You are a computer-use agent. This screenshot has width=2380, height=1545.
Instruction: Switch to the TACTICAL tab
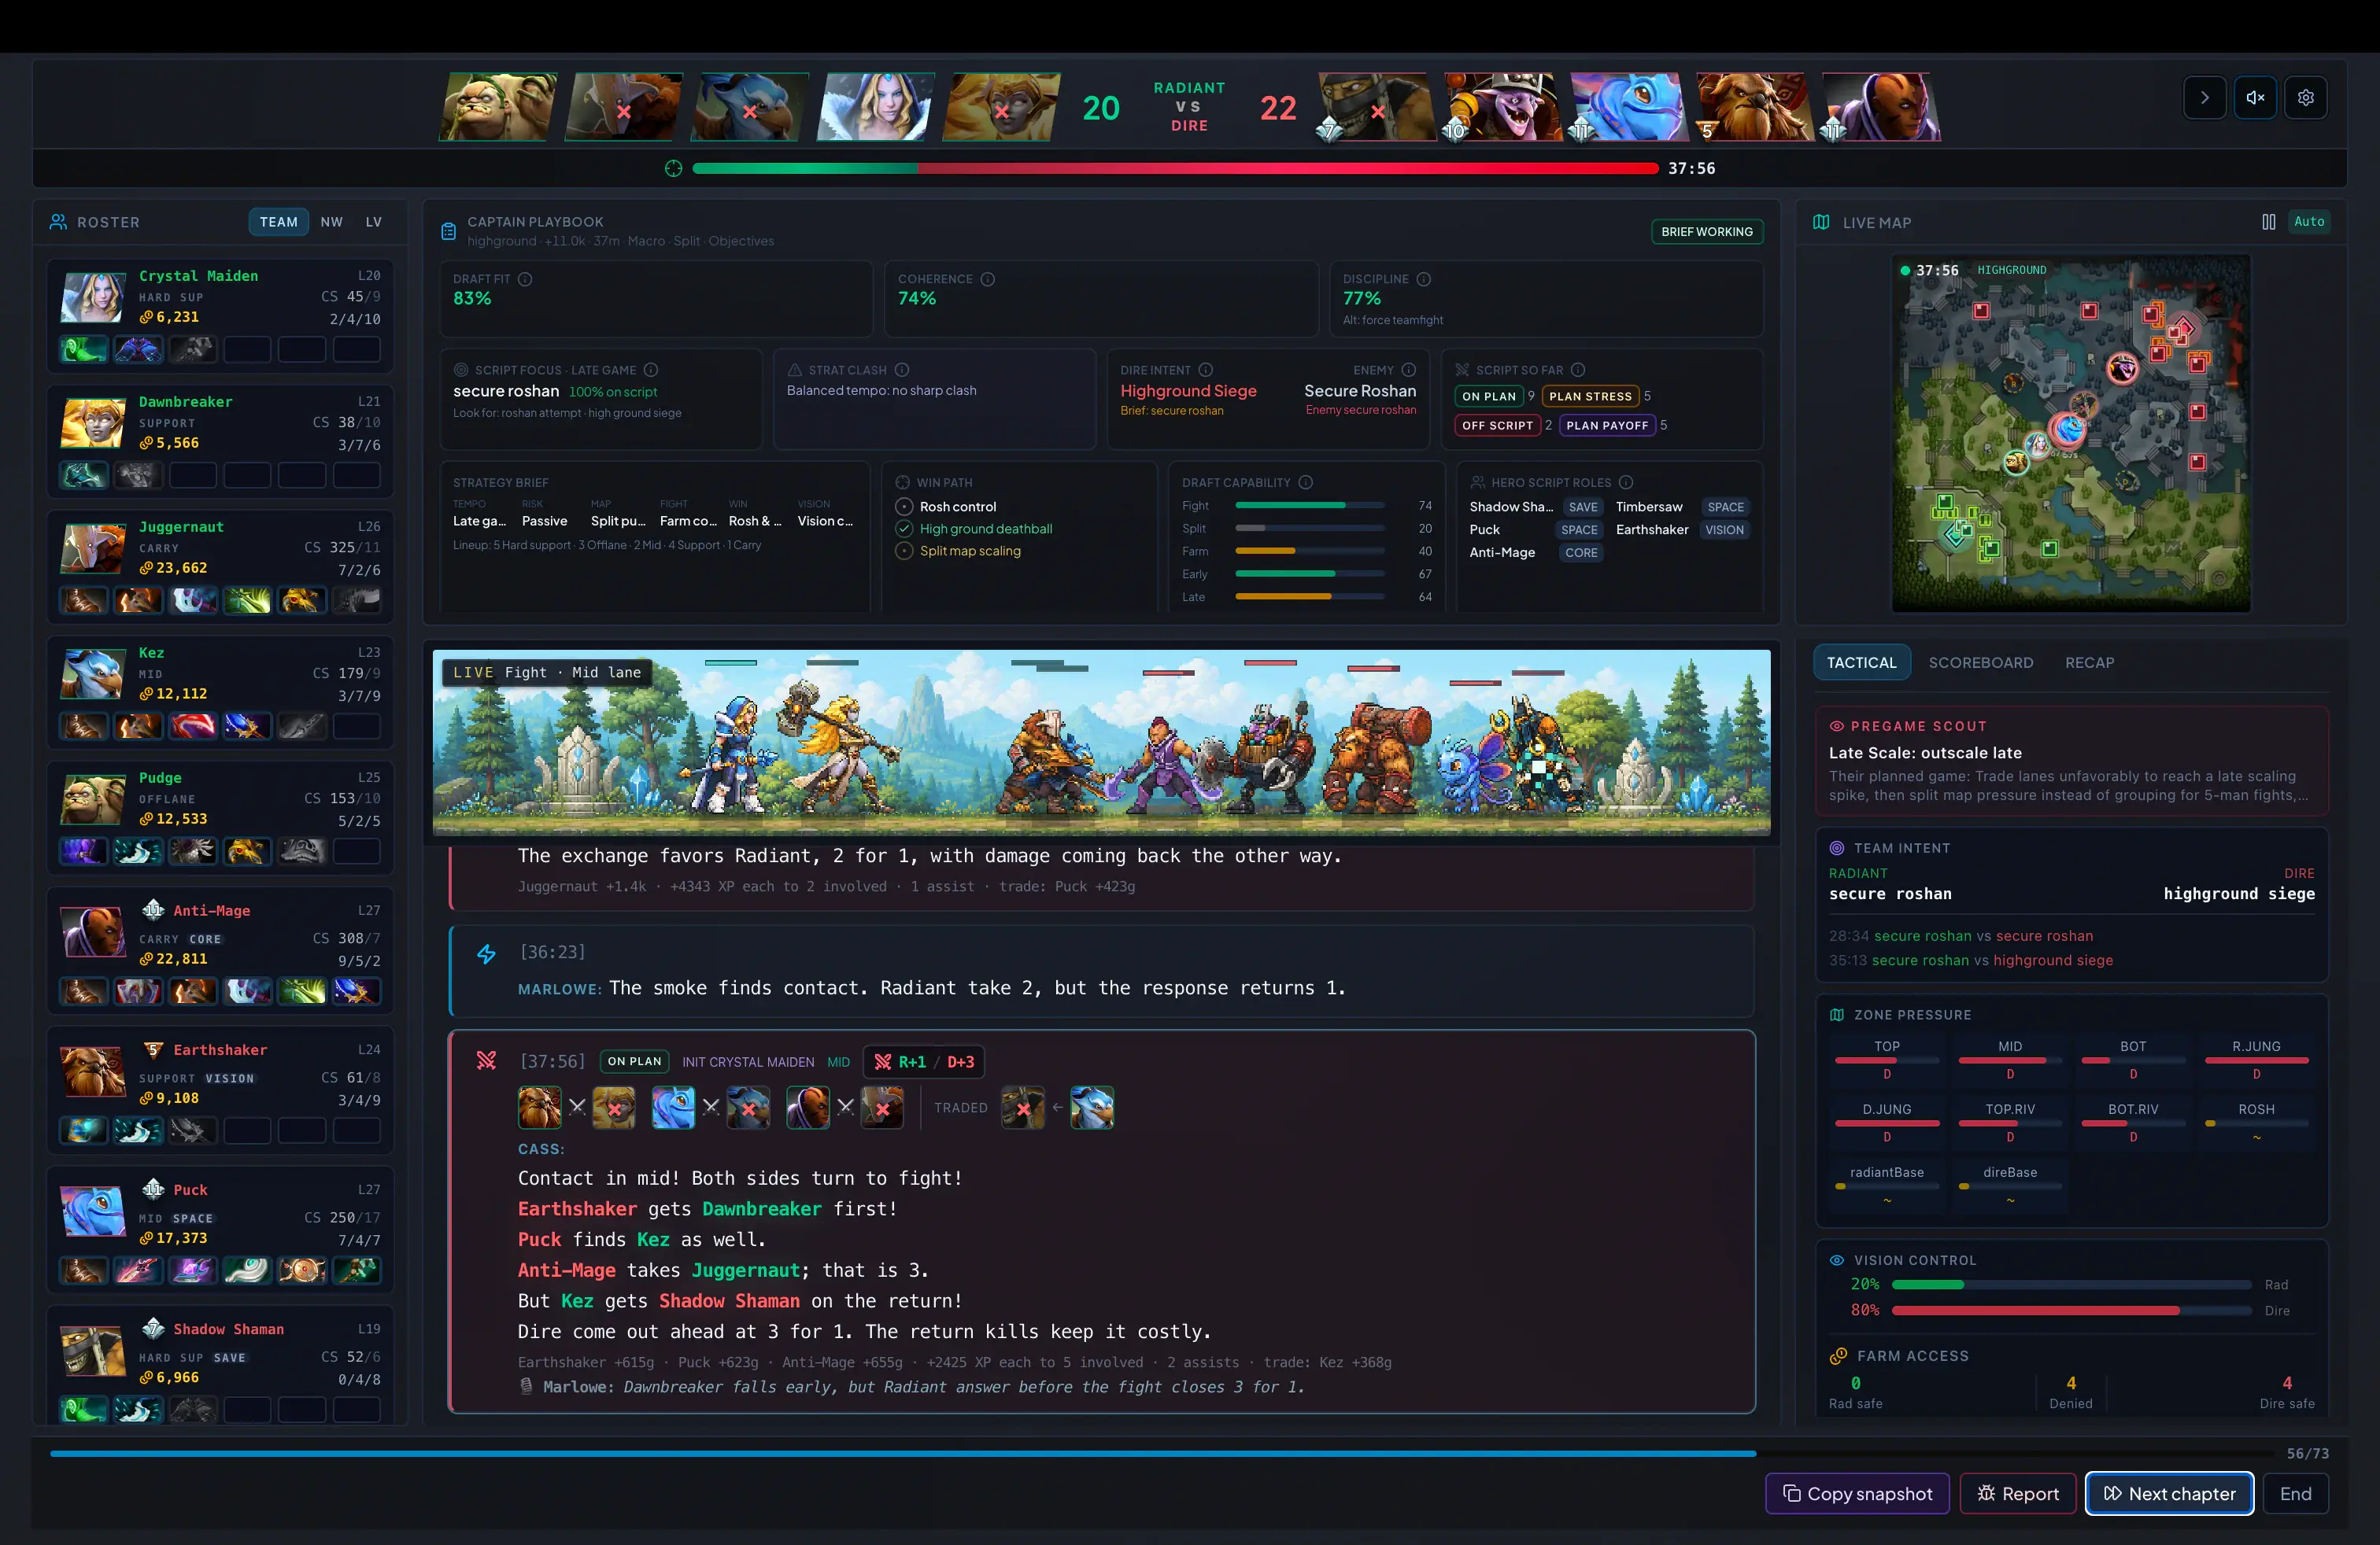tap(1861, 662)
